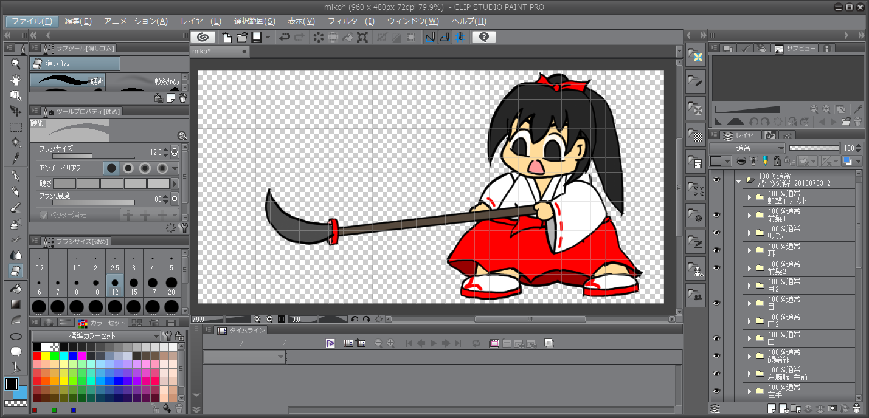This screenshot has height=418, width=869.
Task: Toggle visibility of the 斬撃エフェクト folder
Action: click(x=717, y=197)
